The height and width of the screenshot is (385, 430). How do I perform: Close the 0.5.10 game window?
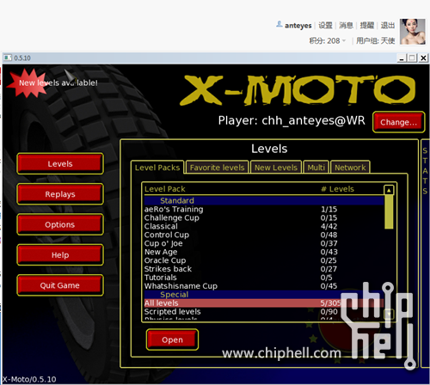click(423, 58)
